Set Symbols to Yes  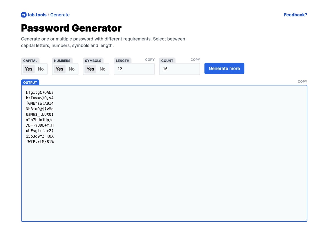(90, 69)
